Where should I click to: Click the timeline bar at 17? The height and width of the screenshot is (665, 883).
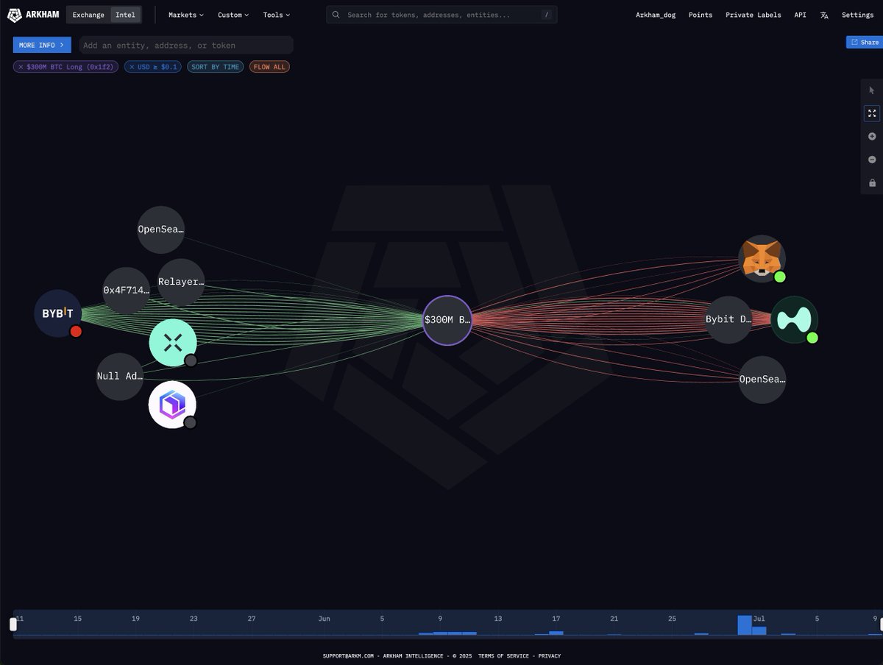556,632
